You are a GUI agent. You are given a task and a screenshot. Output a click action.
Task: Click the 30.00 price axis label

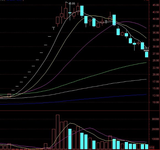pyautogui.click(x=156, y=47)
